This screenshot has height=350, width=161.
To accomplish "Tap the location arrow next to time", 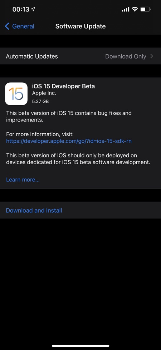I will click(33, 9).
